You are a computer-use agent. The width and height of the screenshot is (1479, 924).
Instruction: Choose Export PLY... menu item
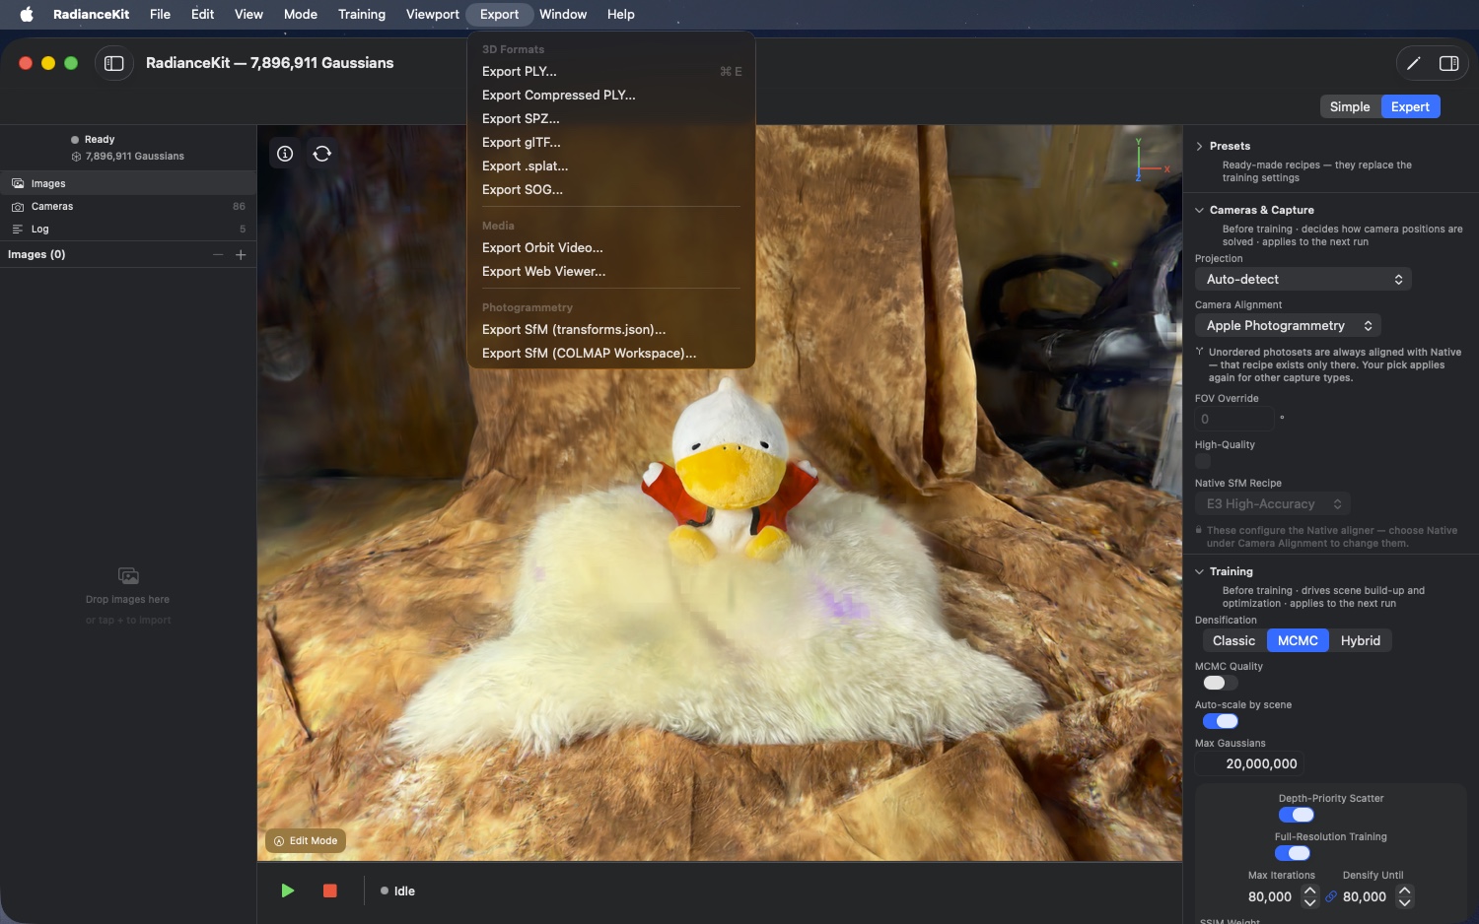[611, 71]
